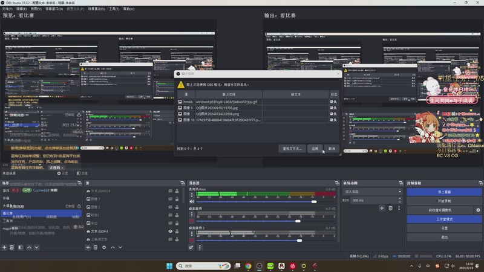Open mixer panel three-dot menu at bottom
The image size is (484, 272).
coord(200,247)
